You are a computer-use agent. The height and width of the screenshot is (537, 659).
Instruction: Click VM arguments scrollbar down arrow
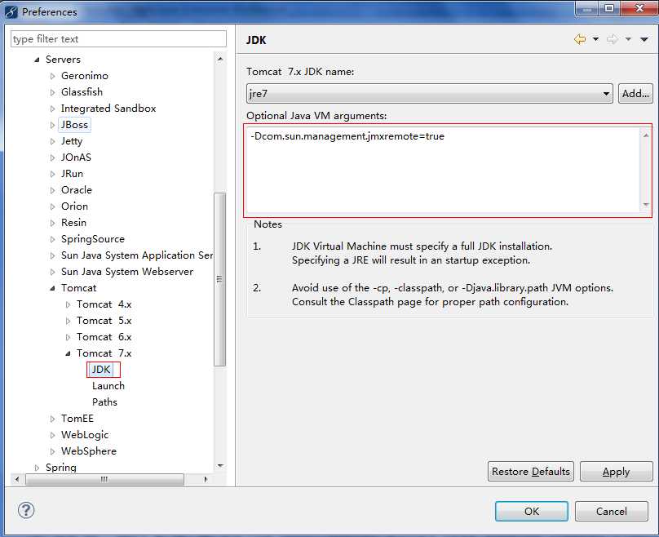click(646, 205)
